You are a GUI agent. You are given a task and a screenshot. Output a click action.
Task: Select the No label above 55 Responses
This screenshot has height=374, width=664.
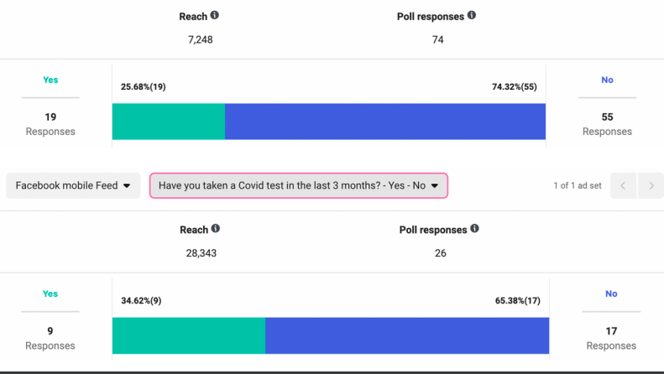coord(607,81)
